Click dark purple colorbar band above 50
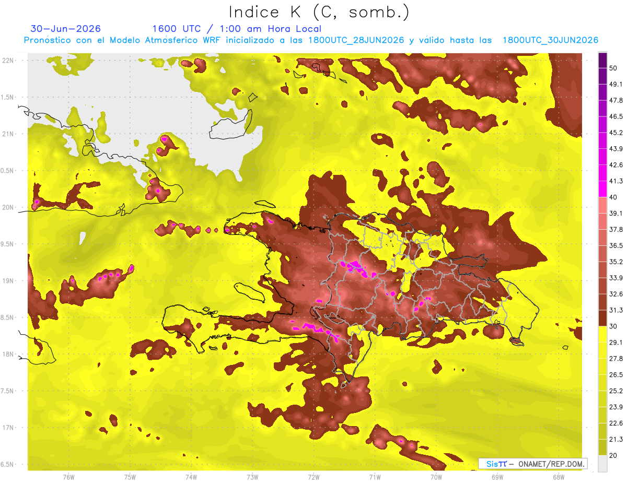The height and width of the screenshot is (484, 627). click(602, 61)
